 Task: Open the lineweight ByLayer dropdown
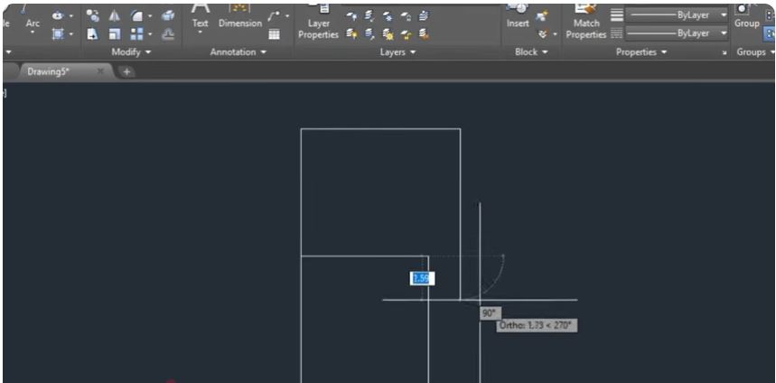tap(677, 15)
